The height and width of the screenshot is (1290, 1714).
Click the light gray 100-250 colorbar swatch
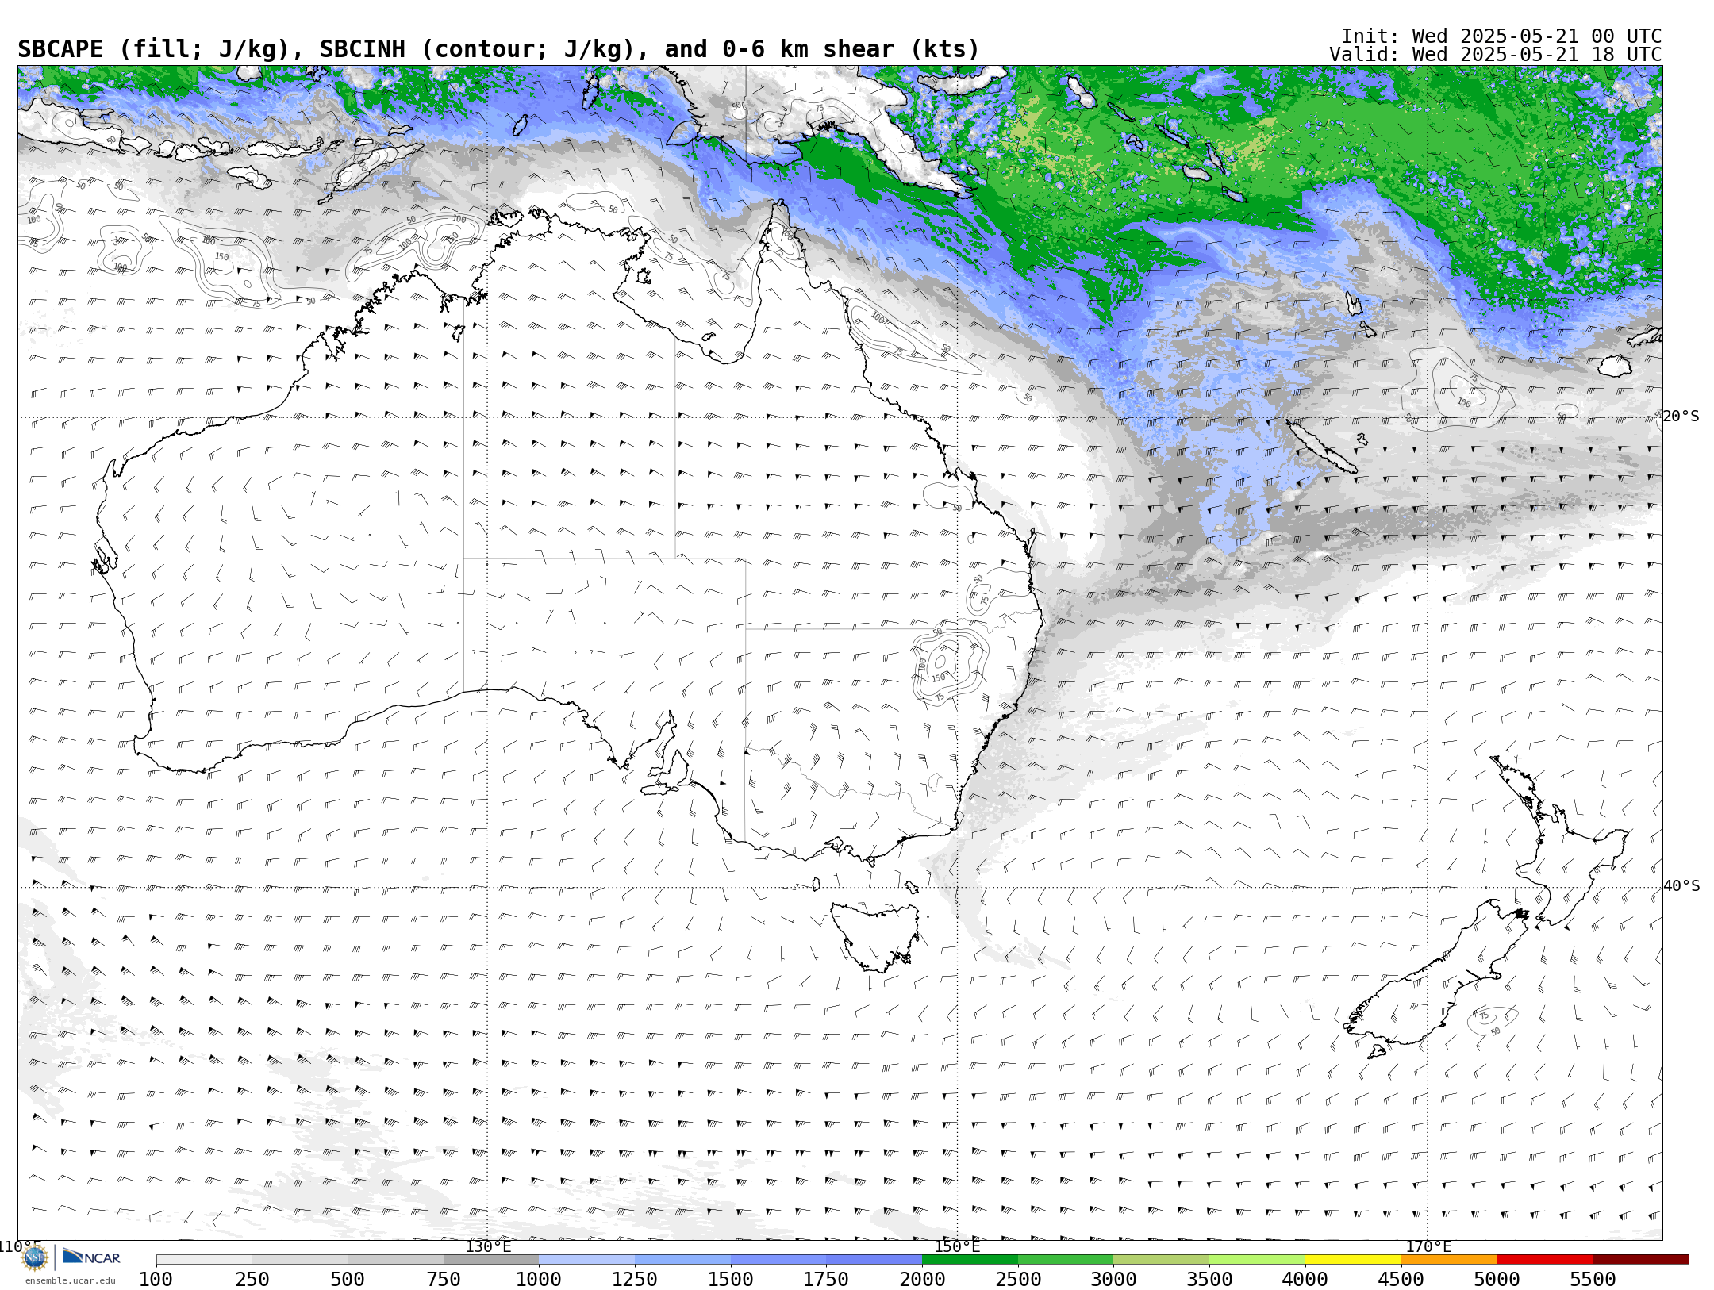coord(204,1260)
